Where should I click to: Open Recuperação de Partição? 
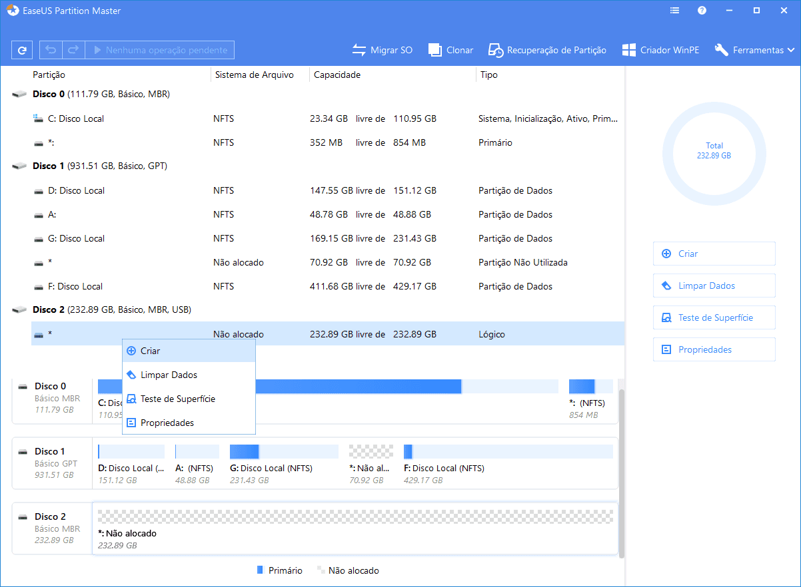point(547,50)
